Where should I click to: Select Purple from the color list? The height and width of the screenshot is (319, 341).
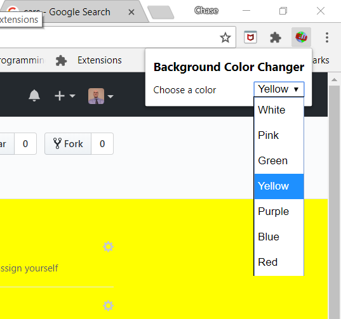coord(279,212)
